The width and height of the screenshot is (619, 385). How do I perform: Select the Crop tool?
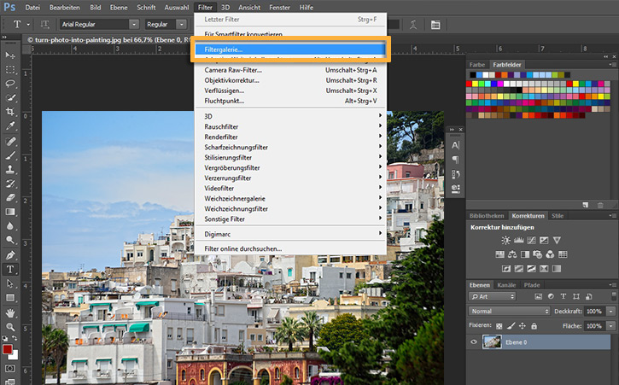(10, 112)
